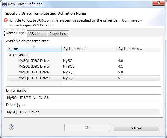This screenshot has height=138, width=167.
Task: Collapse the Database tree node
Action: (x=10, y=55)
